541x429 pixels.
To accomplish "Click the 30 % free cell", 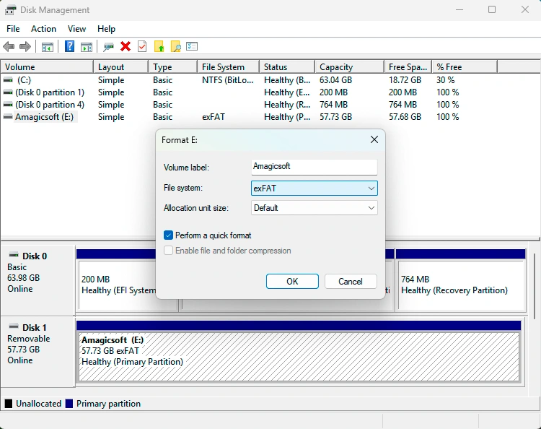I will pos(446,79).
